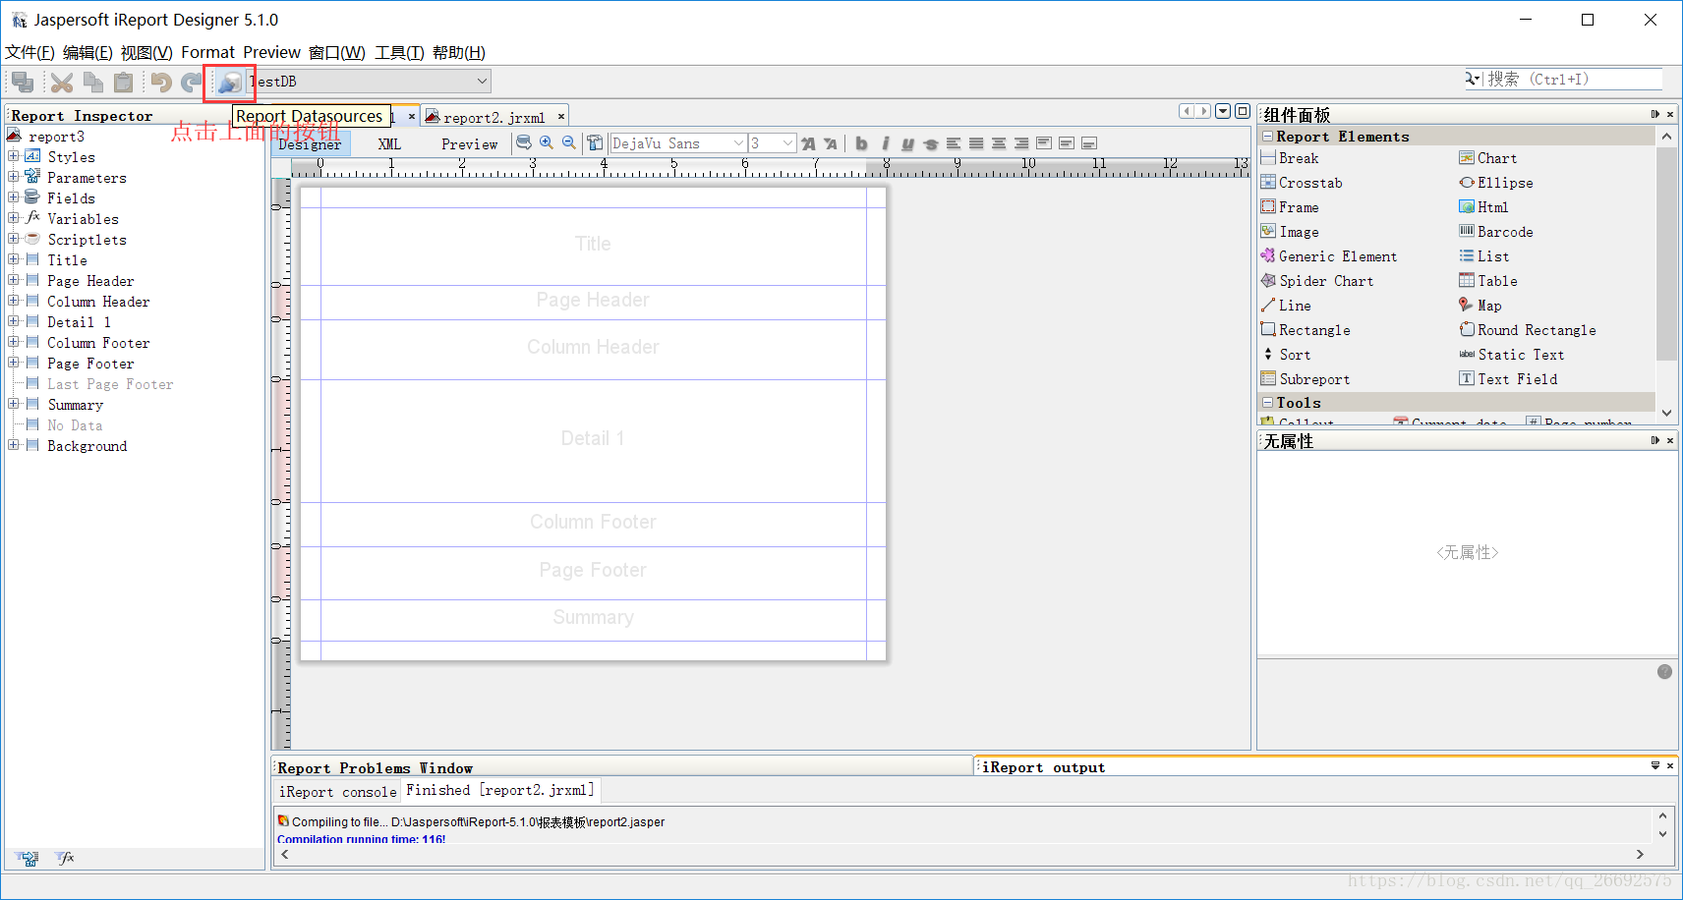This screenshot has height=900, width=1683.
Task: Switch to the Preview view tab
Action: tap(470, 144)
